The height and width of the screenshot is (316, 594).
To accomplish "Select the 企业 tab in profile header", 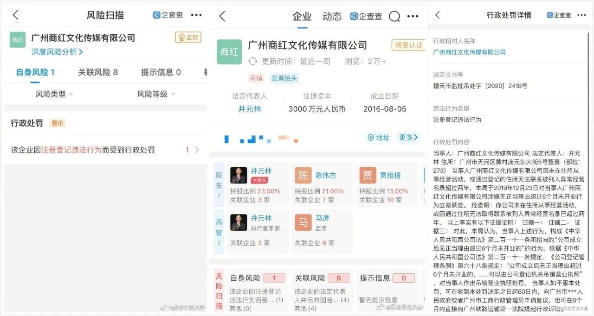I will pyautogui.click(x=302, y=17).
